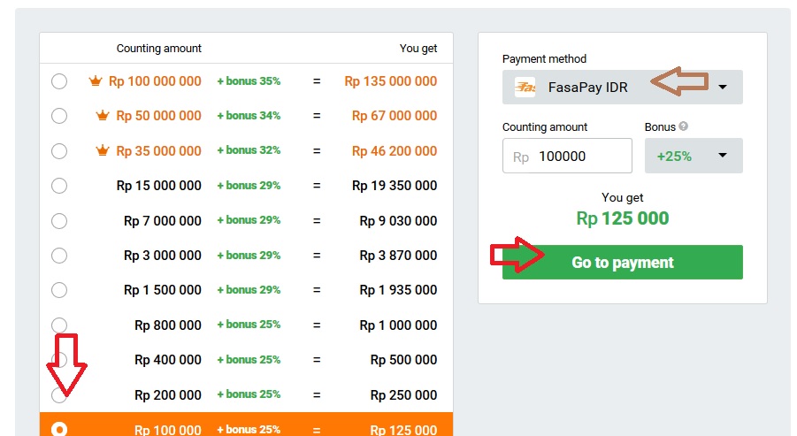
Task: Choose the Rp 35 000 000 radio option
Action: point(59,151)
